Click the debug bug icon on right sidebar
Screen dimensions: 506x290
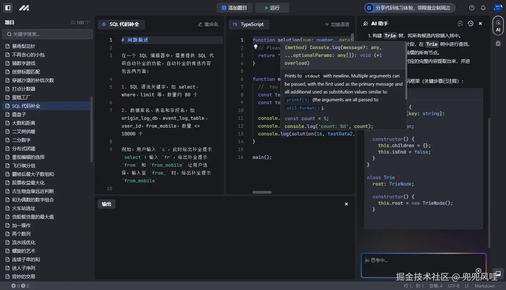pyautogui.click(x=498, y=43)
